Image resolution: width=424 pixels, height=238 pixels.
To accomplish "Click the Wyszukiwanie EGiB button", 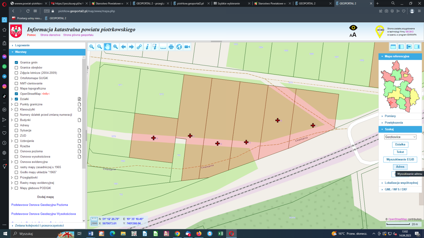I will [x=400, y=159].
